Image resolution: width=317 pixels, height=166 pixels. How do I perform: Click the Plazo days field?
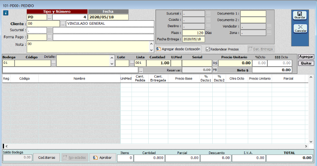[193, 33]
